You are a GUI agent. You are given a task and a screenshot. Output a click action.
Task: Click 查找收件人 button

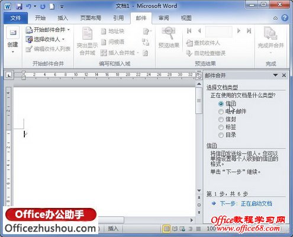[x=203, y=43]
